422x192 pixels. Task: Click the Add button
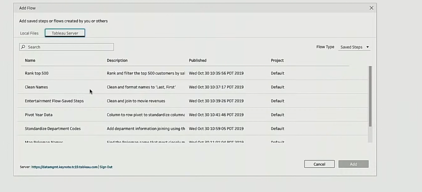[353, 164]
